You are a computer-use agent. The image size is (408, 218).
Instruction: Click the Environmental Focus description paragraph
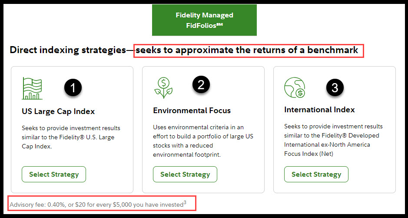202,141
